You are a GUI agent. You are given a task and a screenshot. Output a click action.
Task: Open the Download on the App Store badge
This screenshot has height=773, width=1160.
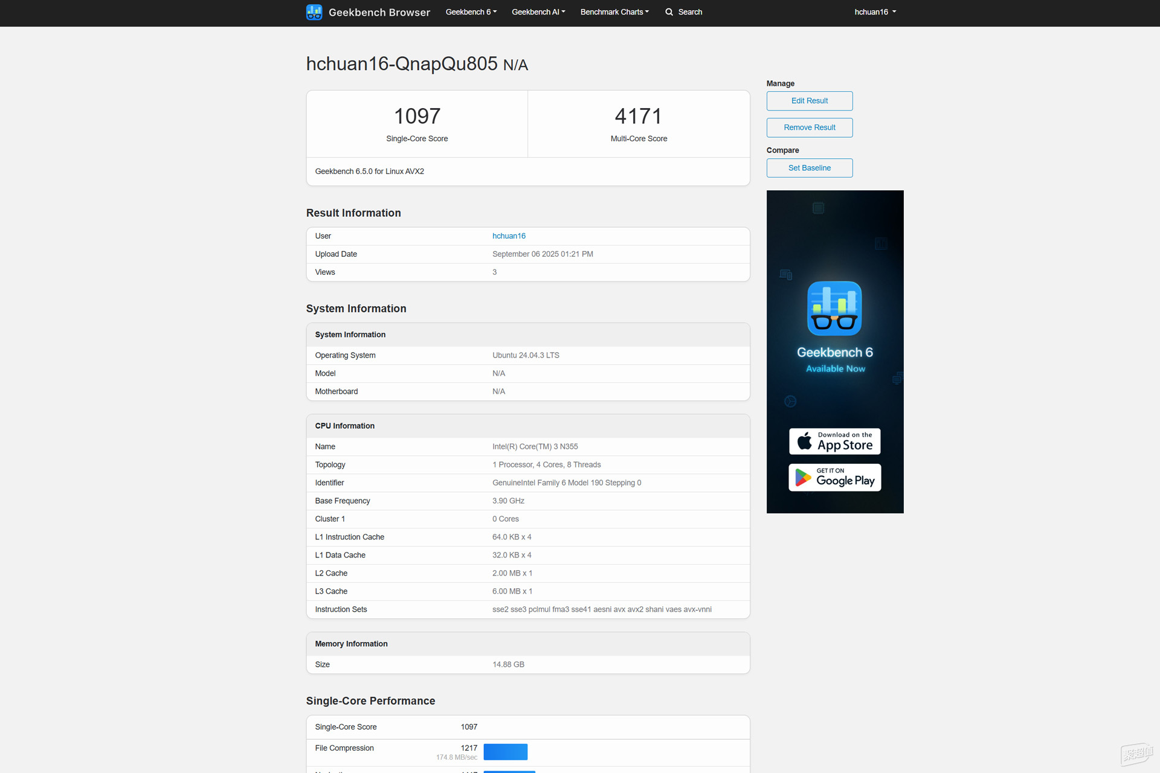pos(834,441)
